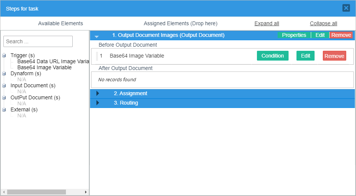Open Properties of Output Document Images step
This screenshot has height=196, width=356.
pyautogui.click(x=294, y=35)
